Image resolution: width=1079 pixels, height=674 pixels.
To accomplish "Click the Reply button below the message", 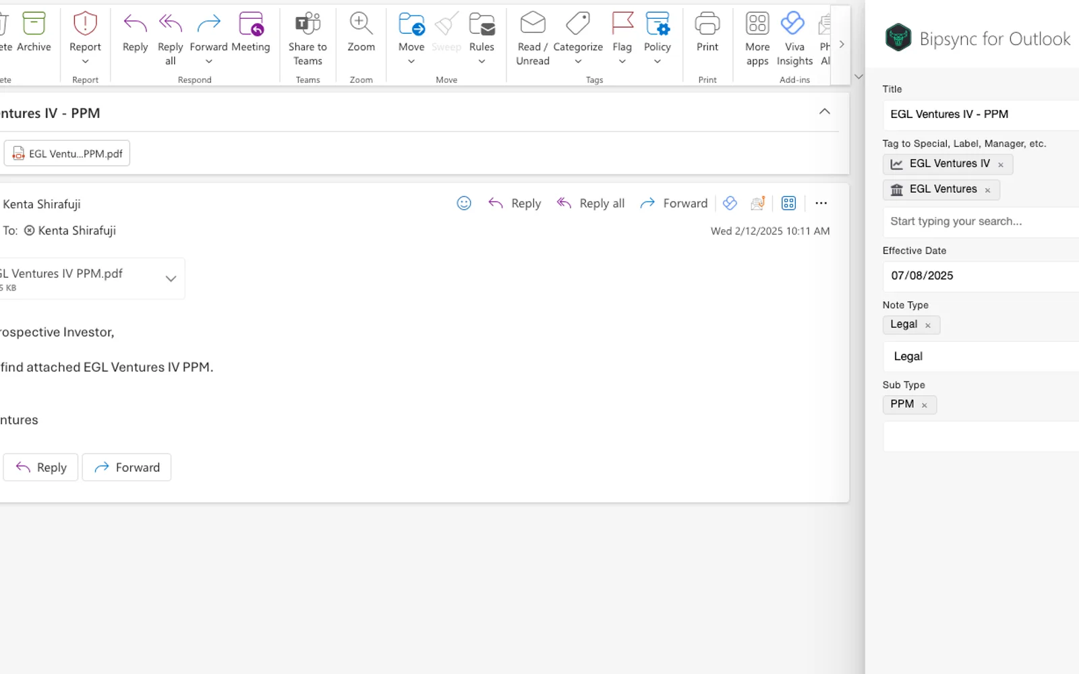I will (x=40, y=467).
